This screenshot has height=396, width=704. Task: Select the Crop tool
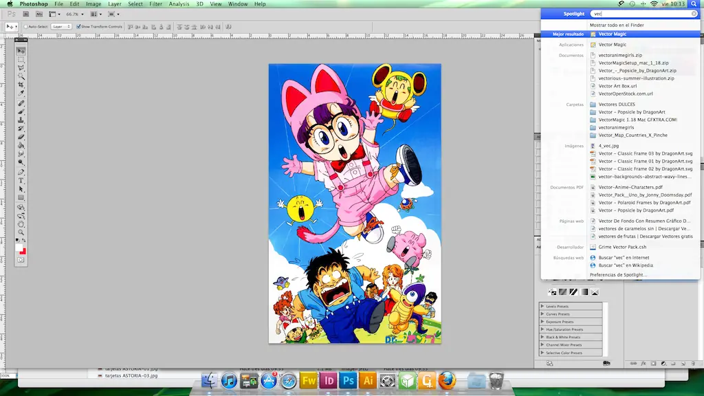(x=21, y=85)
